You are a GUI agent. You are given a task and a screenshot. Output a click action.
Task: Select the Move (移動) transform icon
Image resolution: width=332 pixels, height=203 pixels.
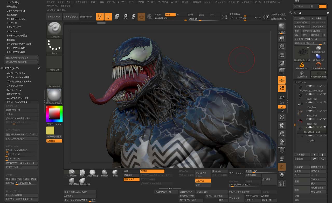pyautogui.click(x=117, y=17)
